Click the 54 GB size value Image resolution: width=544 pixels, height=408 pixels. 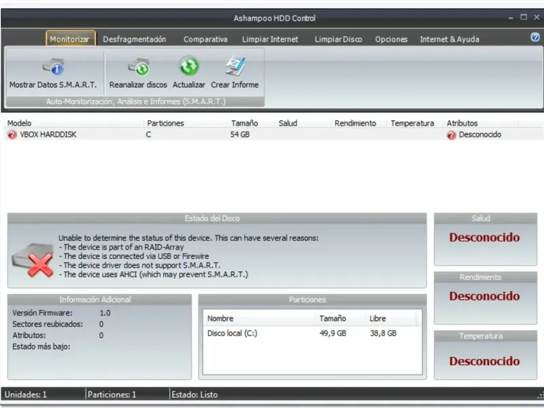click(x=240, y=135)
